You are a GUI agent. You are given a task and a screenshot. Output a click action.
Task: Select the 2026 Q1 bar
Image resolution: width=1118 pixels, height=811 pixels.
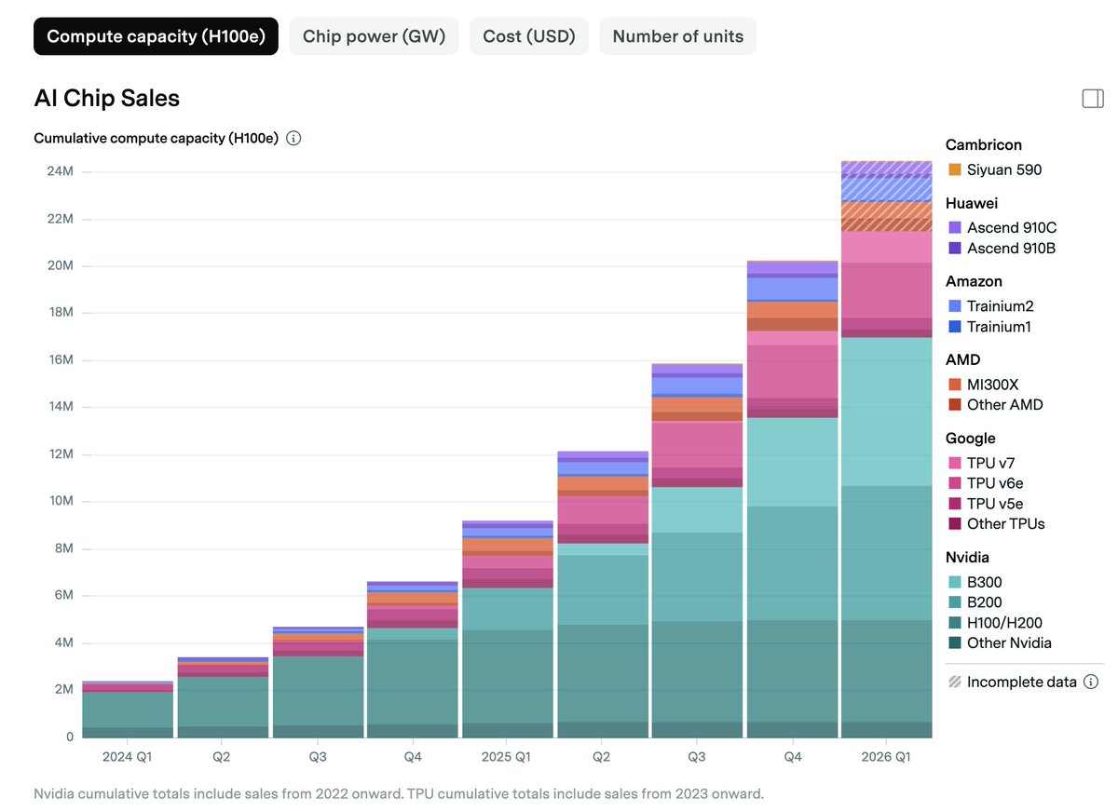887,450
